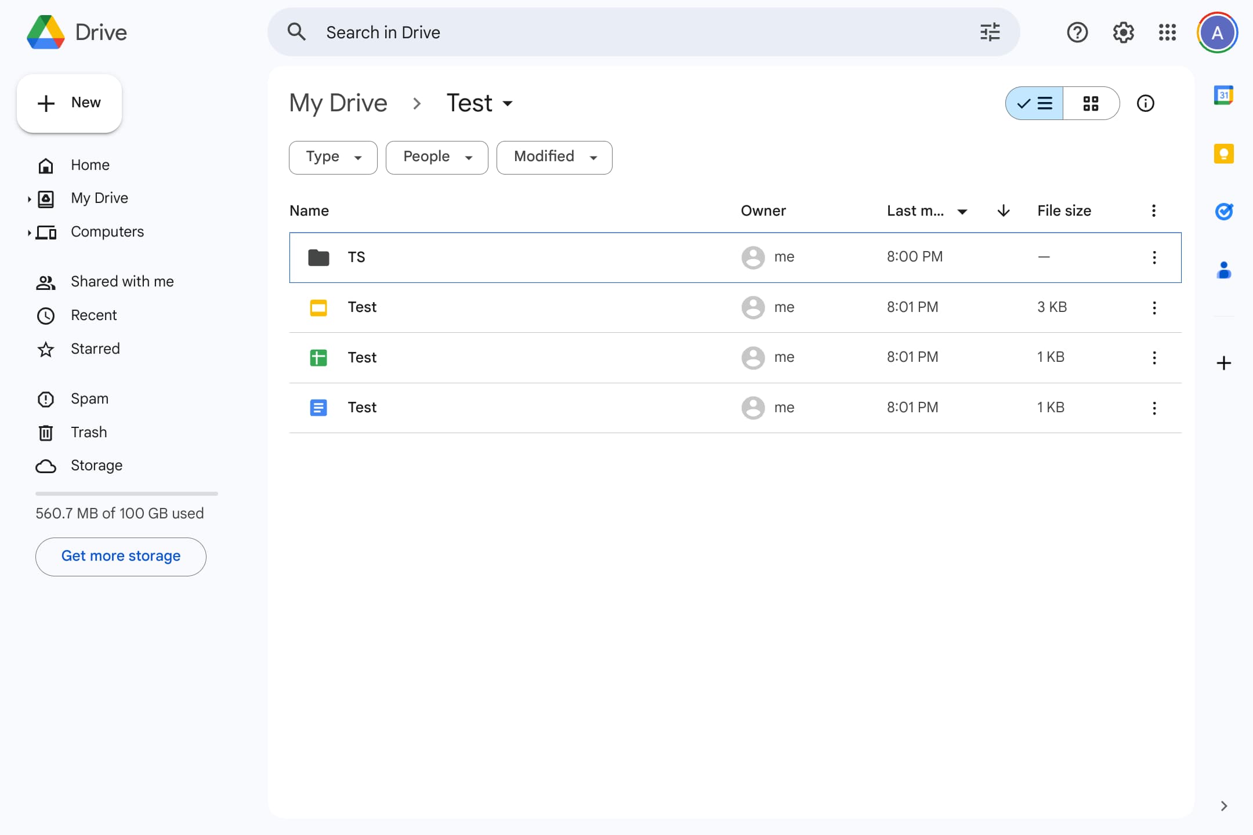Open advanced search filter options
The height and width of the screenshot is (835, 1253).
[990, 32]
